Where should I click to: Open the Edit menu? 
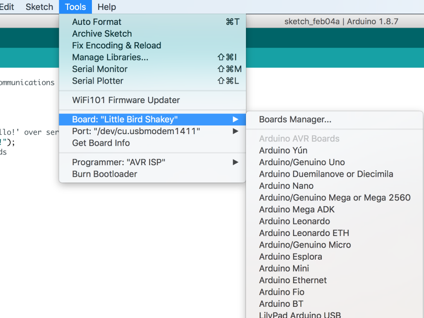7,7
